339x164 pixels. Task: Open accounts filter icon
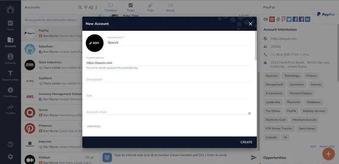[x=86, y=7]
